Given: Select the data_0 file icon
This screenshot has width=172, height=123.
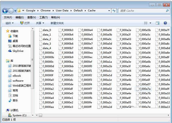Looking at the screenshot, I should (x=41, y=30).
